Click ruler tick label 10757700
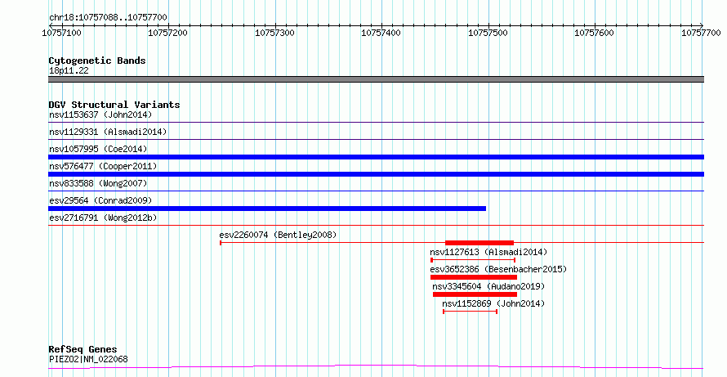 pos(701,33)
